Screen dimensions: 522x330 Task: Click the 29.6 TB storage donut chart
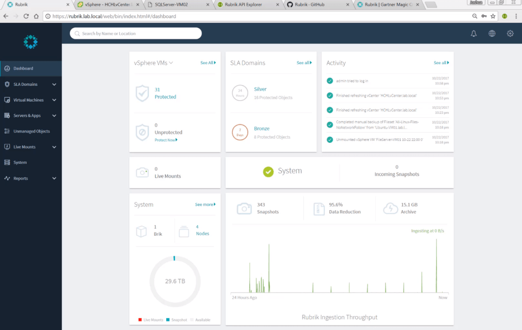(x=174, y=281)
